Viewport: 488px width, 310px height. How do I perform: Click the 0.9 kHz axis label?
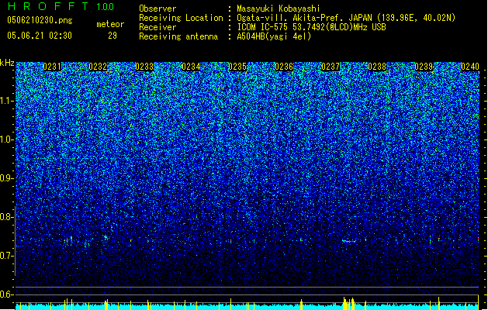pos(7,178)
